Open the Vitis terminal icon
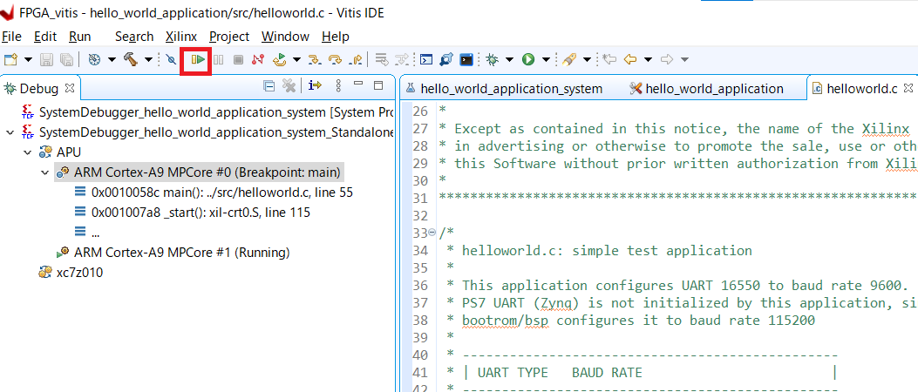This screenshot has width=918, height=392. (x=466, y=59)
